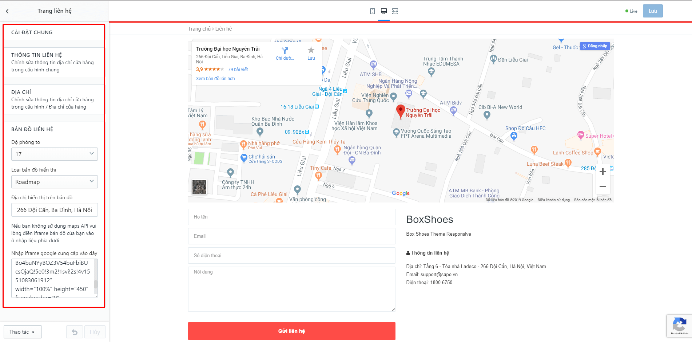Click the Nhà hàng phở restaurant pin
692x342 pixels.
point(243,145)
